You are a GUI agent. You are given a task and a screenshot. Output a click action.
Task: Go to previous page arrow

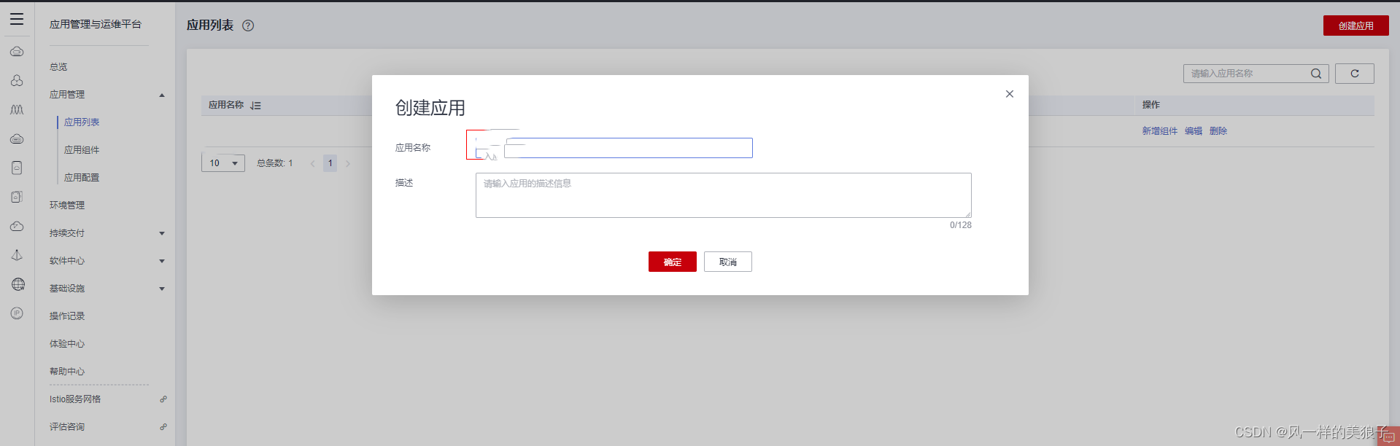click(x=312, y=163)
